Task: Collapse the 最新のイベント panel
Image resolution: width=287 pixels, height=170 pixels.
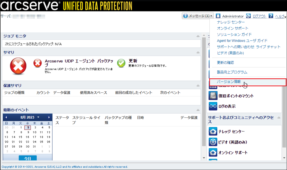Action: point(198,110)
